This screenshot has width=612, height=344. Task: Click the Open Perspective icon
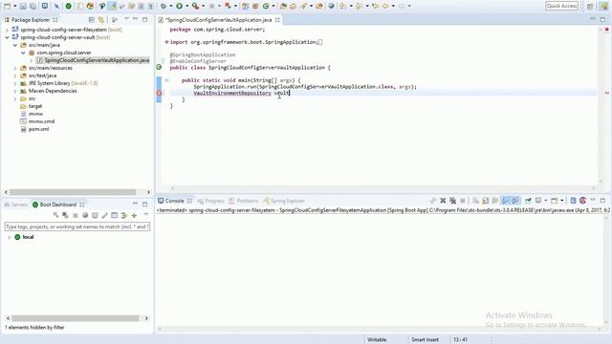pyautogui.click(x=590, y=7)
